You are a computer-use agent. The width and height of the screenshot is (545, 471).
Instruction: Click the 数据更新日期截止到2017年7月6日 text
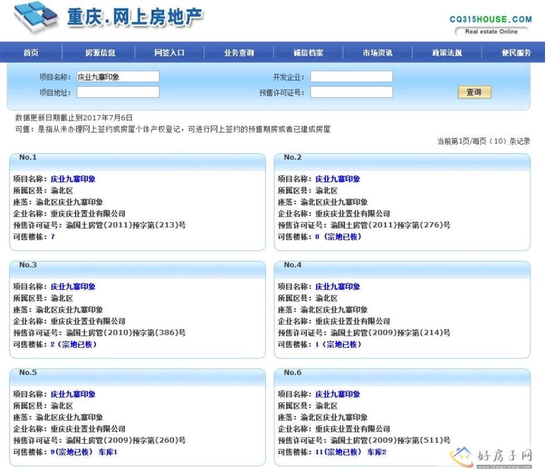click(x=74, y=118)
